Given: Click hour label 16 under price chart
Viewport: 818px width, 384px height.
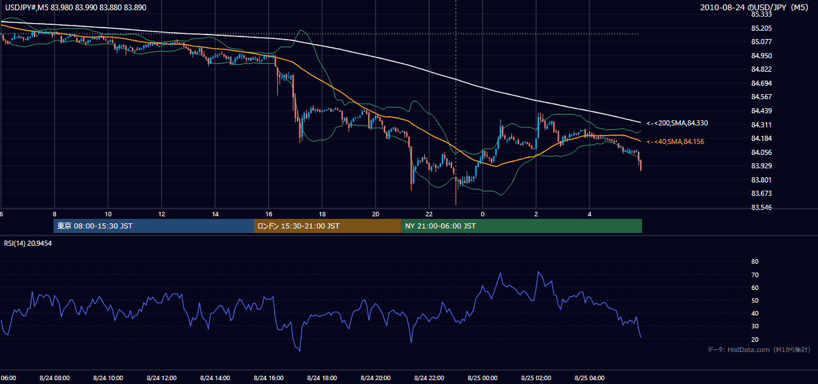Looking at the screenshot, I should (x=269, y=214).
